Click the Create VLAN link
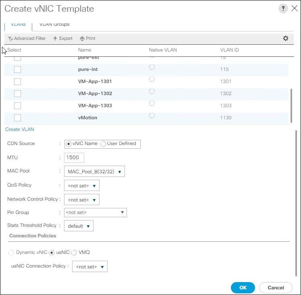 [x=20, y=130]
